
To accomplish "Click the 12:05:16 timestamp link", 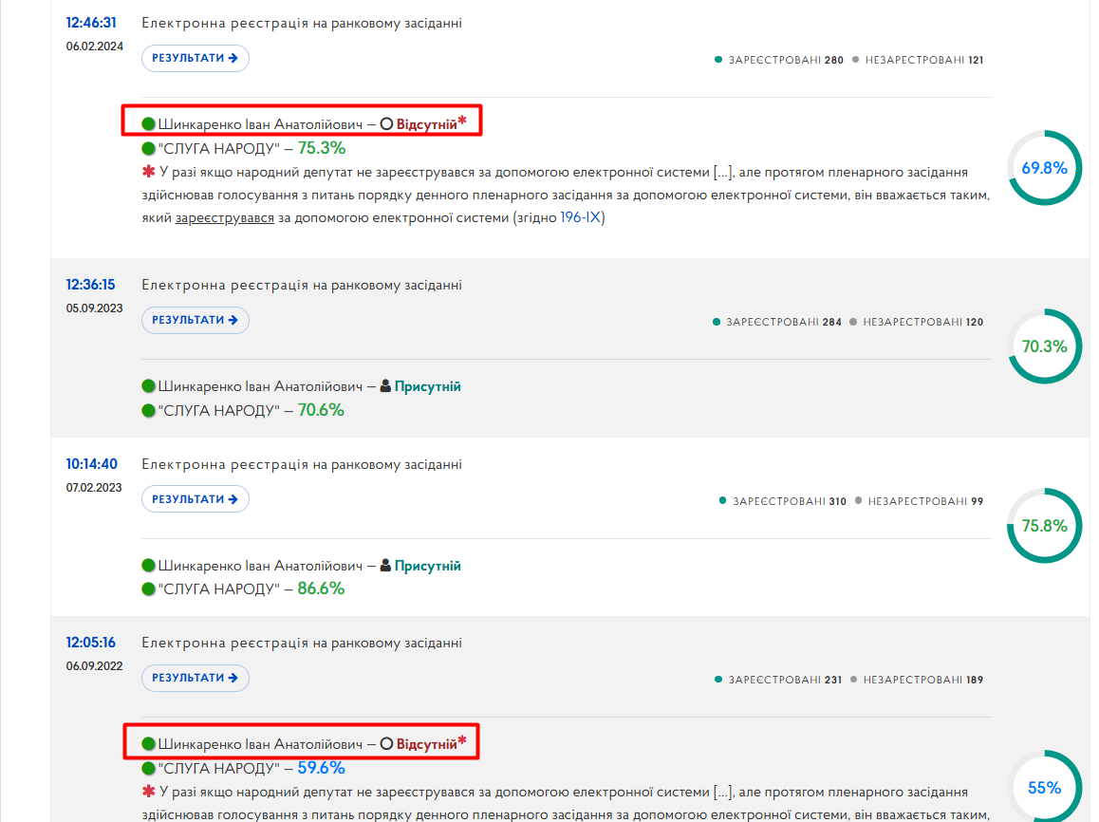I will click(x=90, y=643).
